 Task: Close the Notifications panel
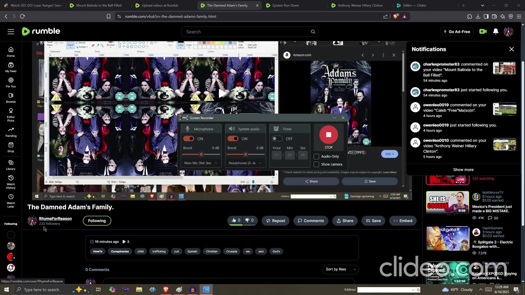click(x=511, y=49)
